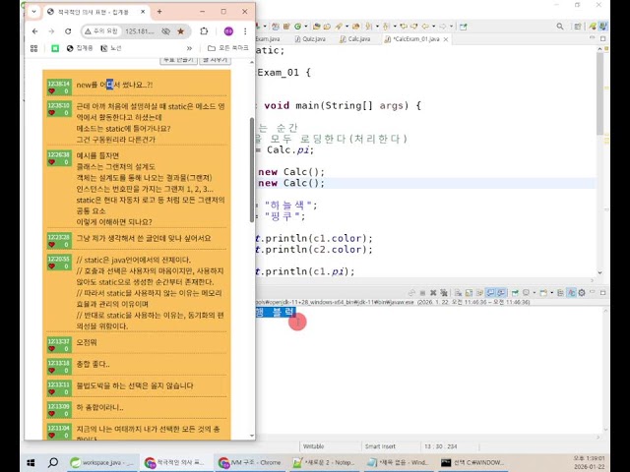Click Chrome back arrow button
The image size is (630, 472).
pos(35,31)
